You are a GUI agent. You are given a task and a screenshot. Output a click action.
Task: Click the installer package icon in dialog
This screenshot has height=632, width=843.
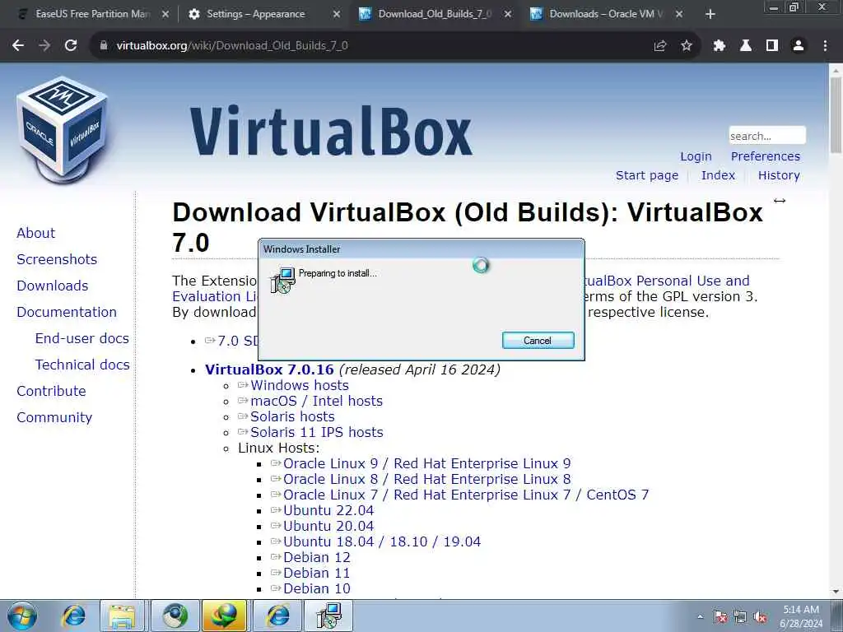point(282,280)
